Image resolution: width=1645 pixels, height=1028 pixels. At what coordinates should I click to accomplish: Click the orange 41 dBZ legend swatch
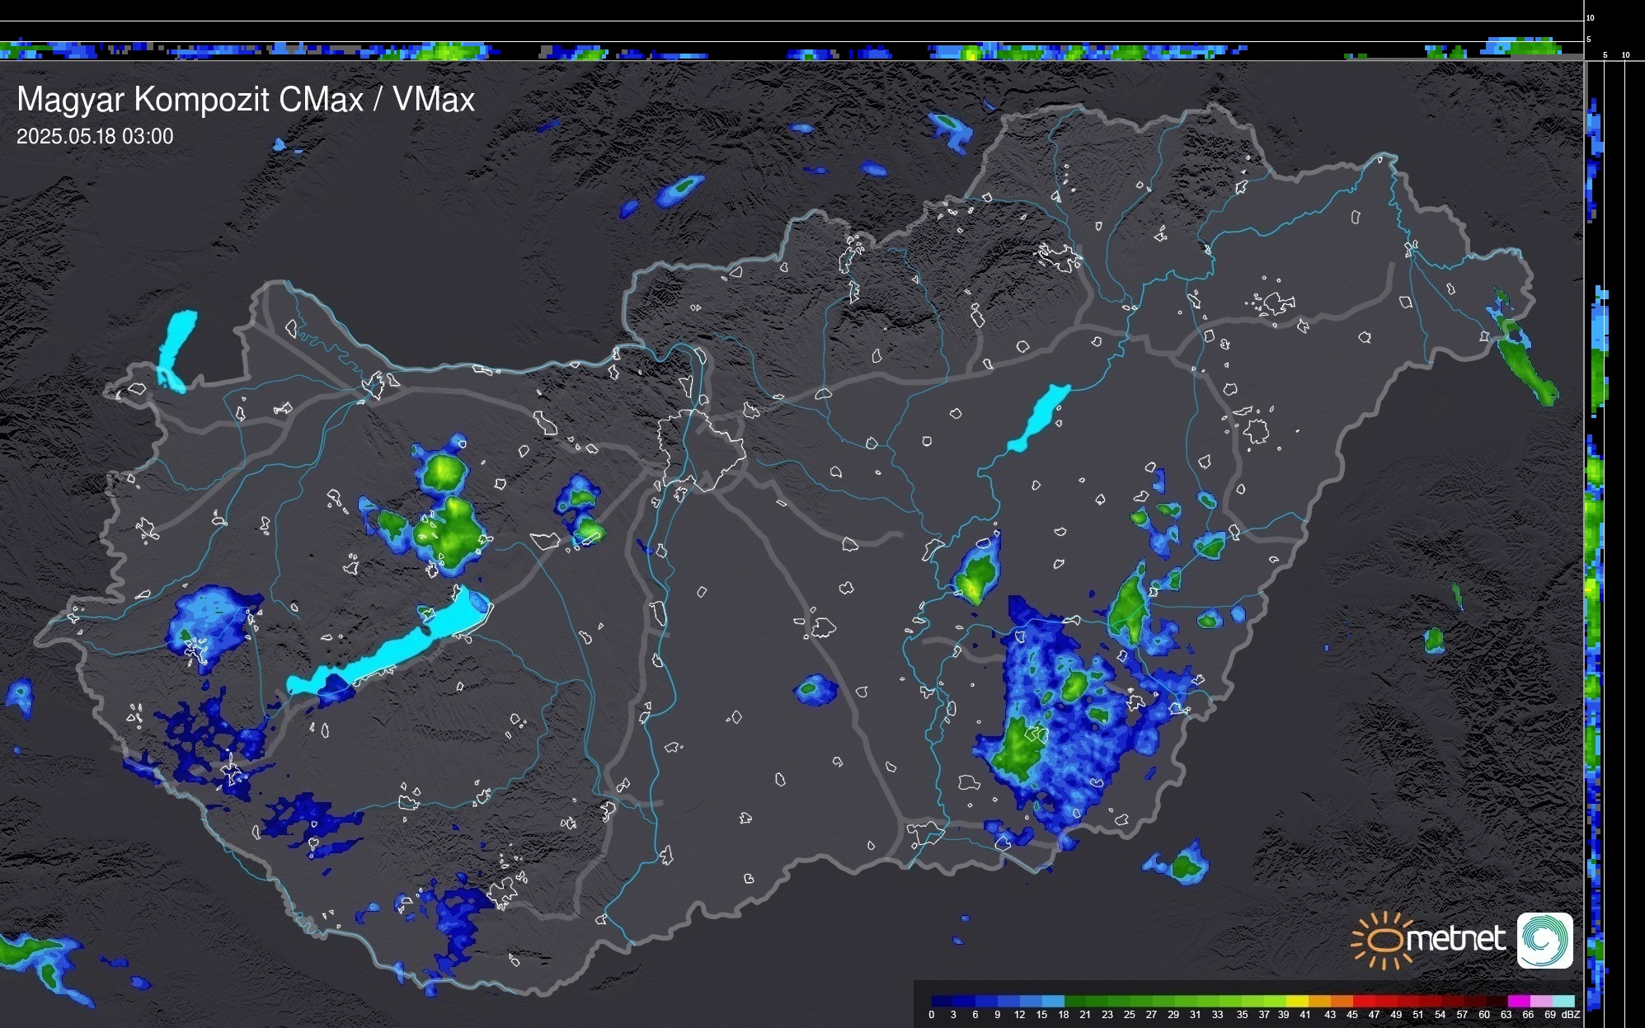(x=1318, y=1002)
